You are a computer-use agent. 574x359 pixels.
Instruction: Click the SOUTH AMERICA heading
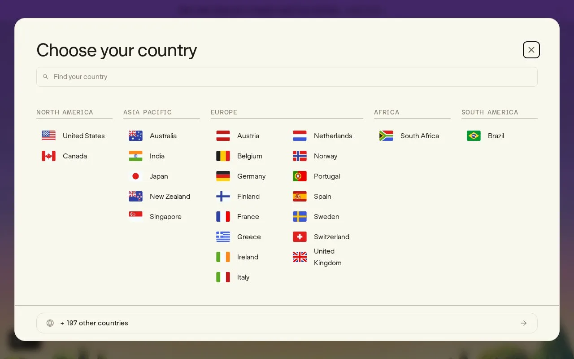pyautogui.click(x=490, y=112)
